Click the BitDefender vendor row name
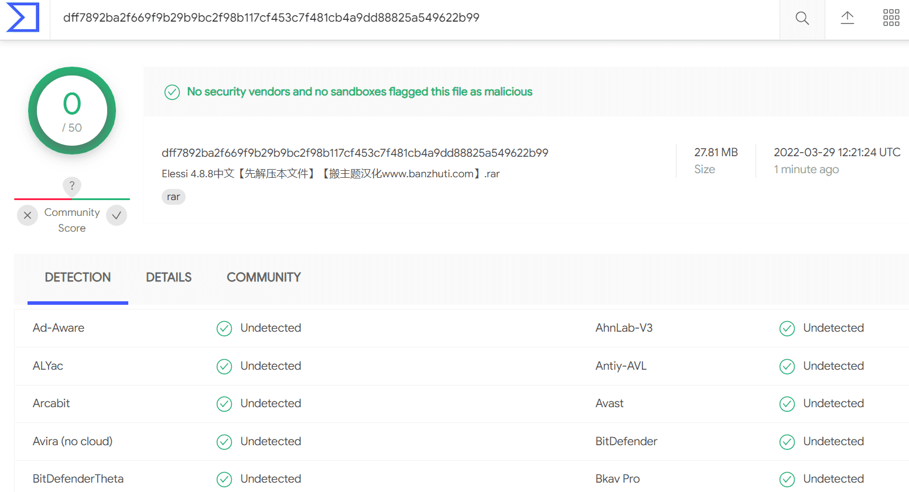Screen dimensions: 909x492 626,441
